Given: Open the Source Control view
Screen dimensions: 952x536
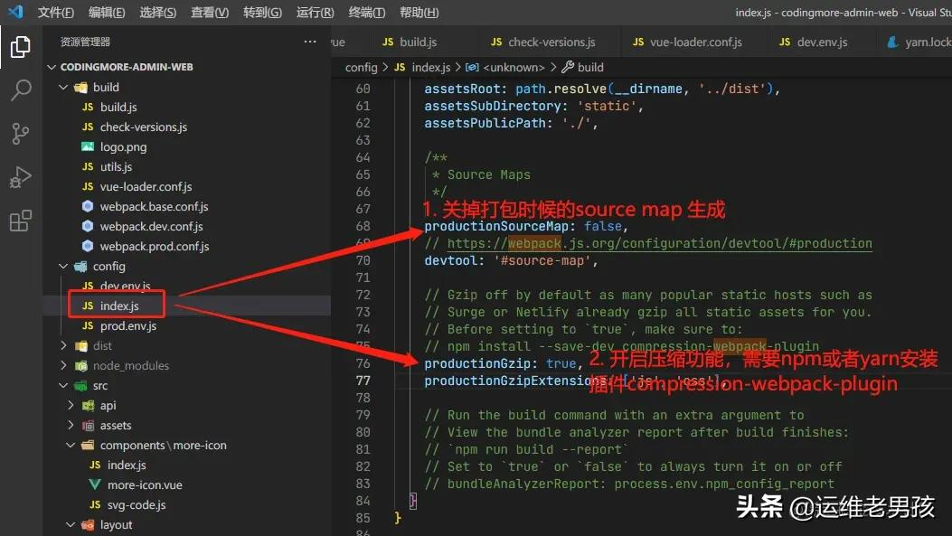Looking at the screenshot, I should point(21,134).
